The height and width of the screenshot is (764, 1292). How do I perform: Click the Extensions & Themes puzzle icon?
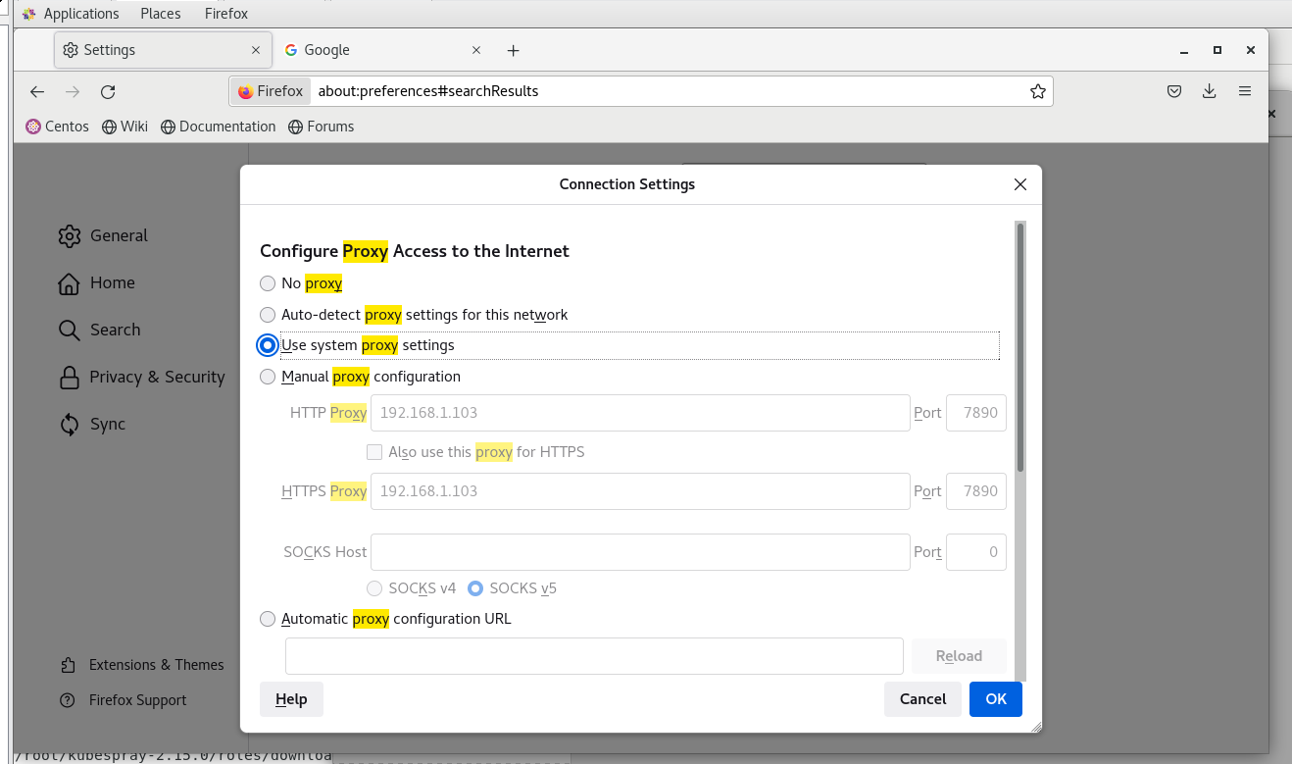pos(67,665)
